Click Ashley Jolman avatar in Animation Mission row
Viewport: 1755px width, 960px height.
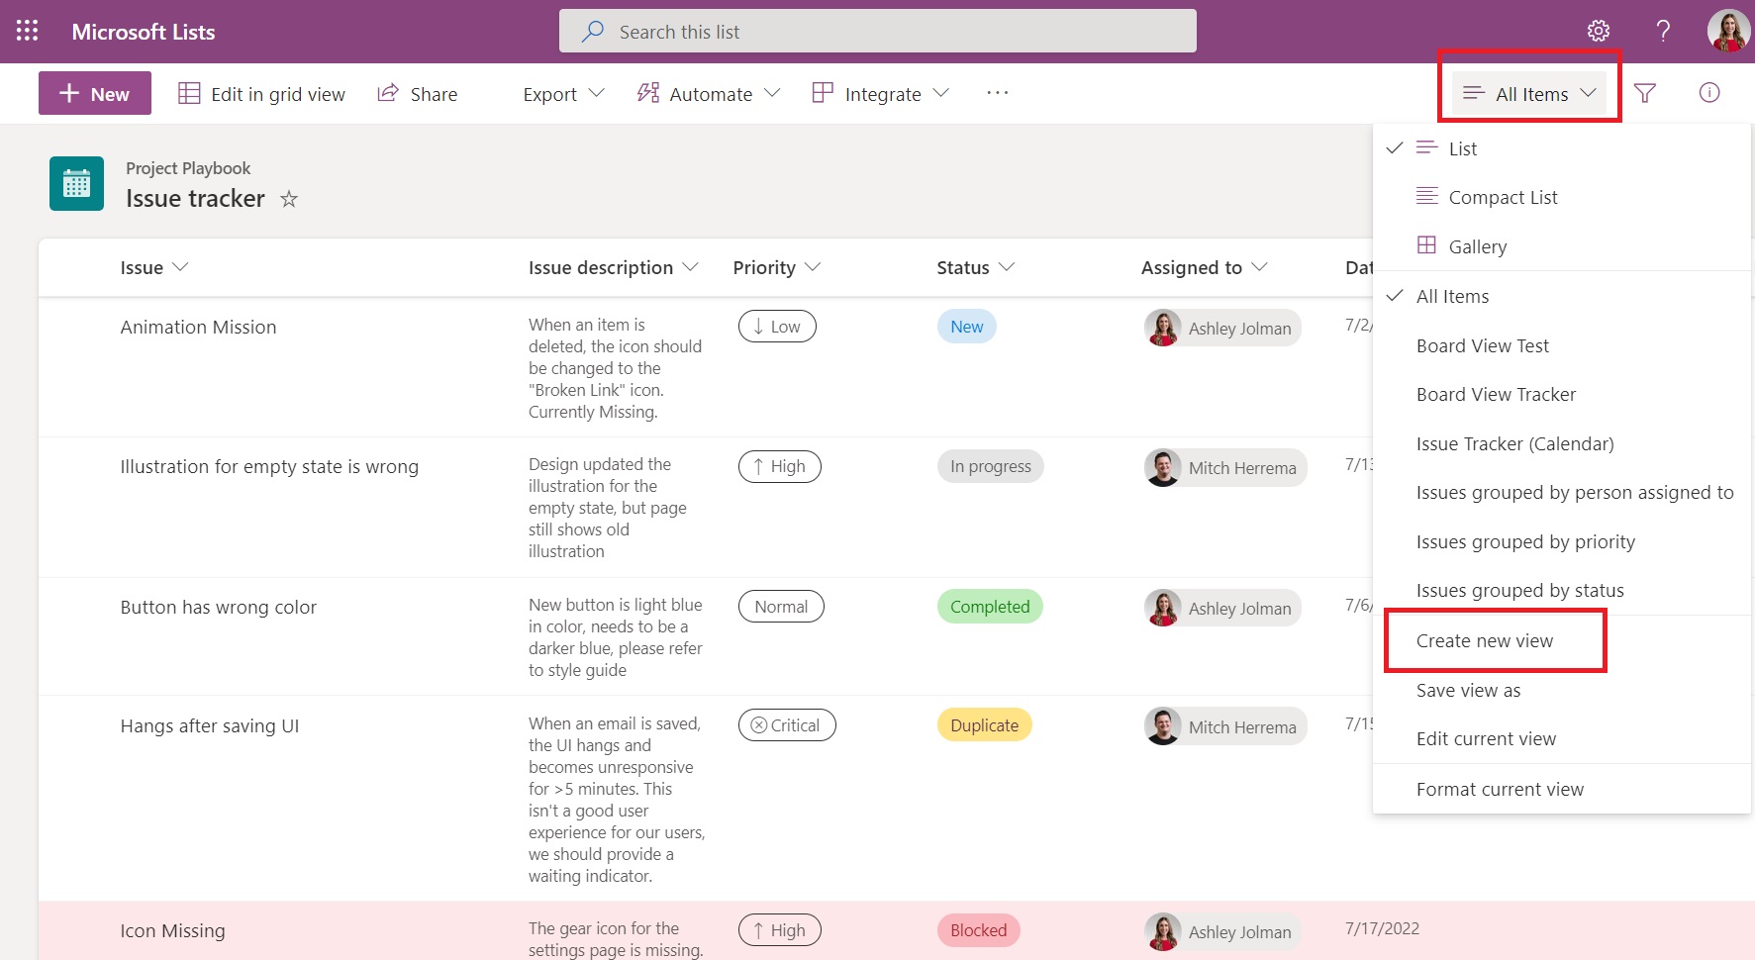pyautogui.click(x=1163, y=328)
